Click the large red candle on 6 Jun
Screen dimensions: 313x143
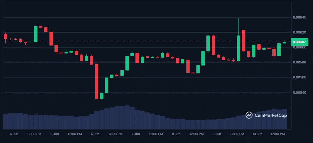(x=97, y=82)
